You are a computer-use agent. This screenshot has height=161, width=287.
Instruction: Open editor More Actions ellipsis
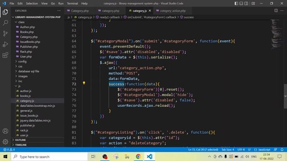282,11
